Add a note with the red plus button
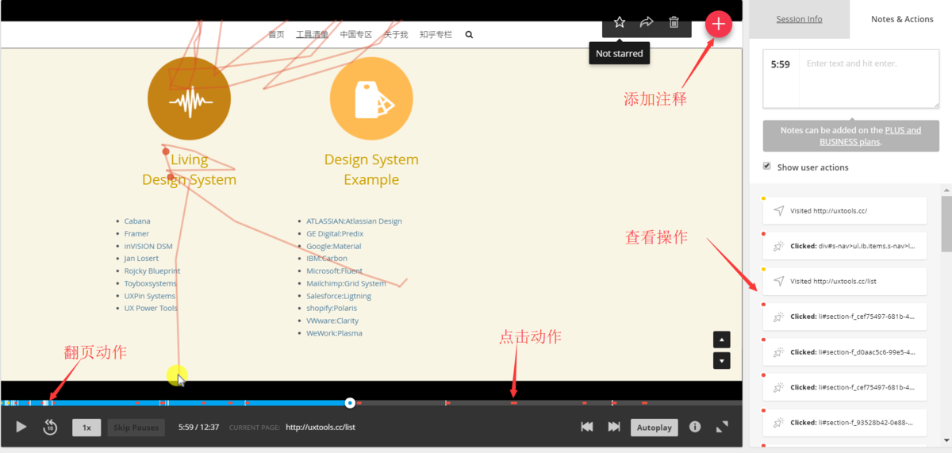The height and width of the screenshot is (453, 952). [719, 24]
